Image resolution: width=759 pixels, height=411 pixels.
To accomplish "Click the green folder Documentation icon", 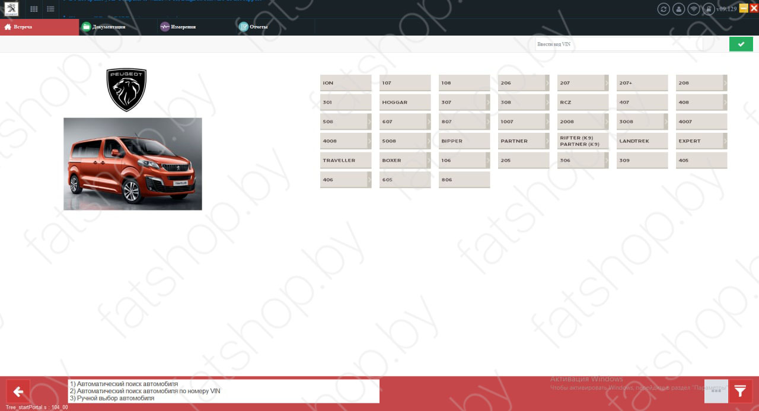I will click(86, 27).
